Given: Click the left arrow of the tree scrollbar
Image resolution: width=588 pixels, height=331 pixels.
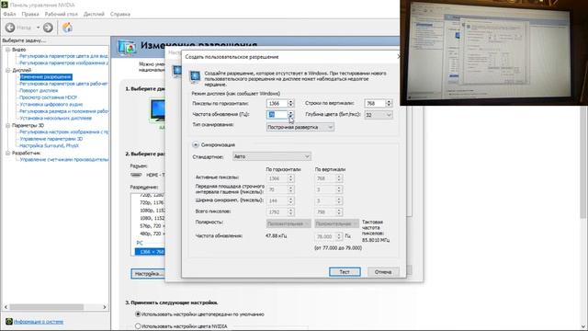Looking at the screenshot, I should [6, 307].
